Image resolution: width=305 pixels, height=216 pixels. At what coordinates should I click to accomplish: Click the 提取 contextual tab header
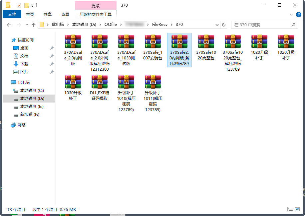click(96, 6)
